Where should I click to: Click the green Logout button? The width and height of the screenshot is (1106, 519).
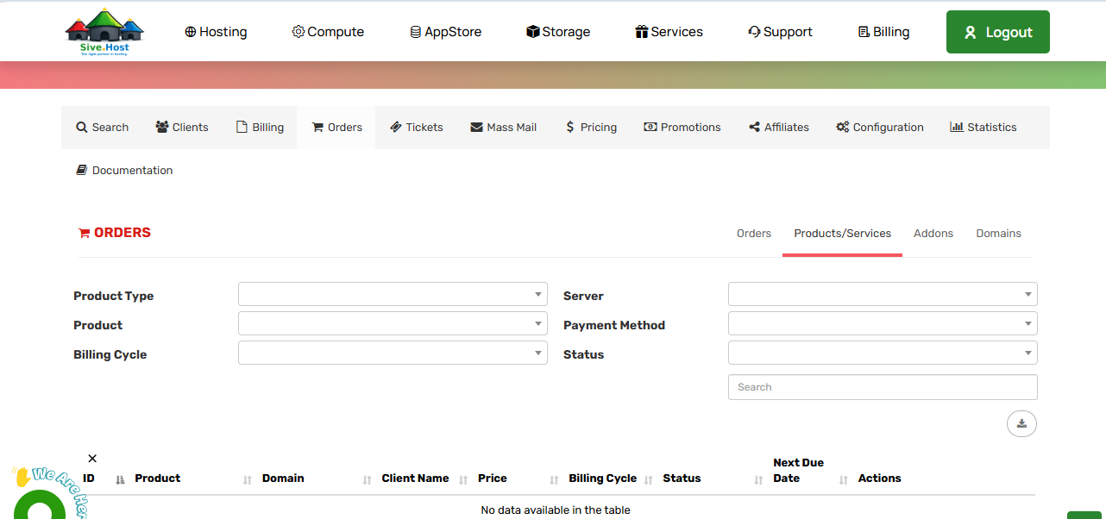point(998,32)
